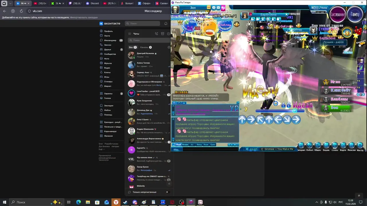
Task: Open chat with Захар Букин
Action: [x=149, y=169]
